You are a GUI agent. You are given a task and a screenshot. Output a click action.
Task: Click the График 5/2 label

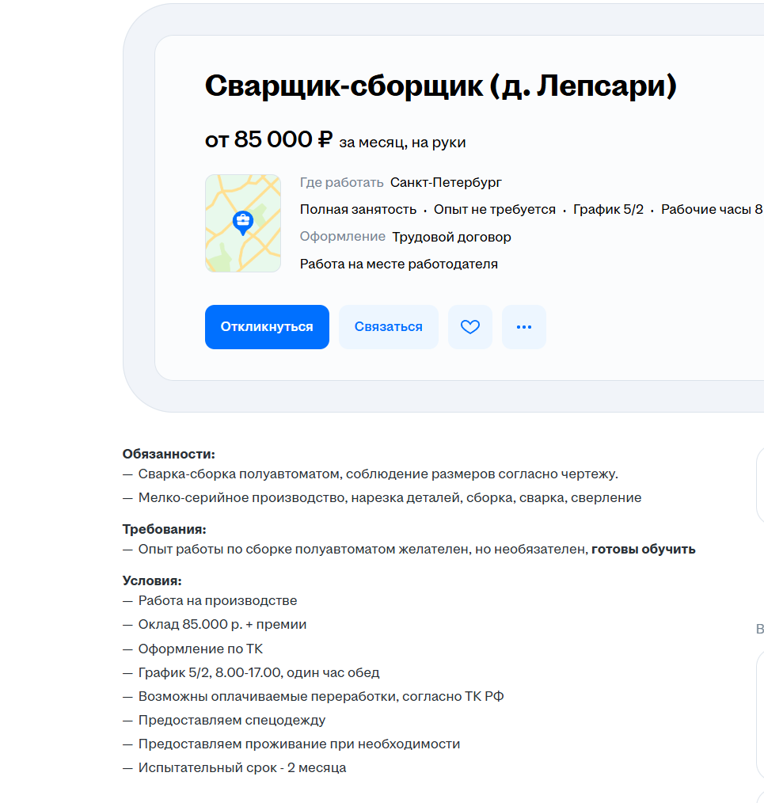[x=608, y=209]
